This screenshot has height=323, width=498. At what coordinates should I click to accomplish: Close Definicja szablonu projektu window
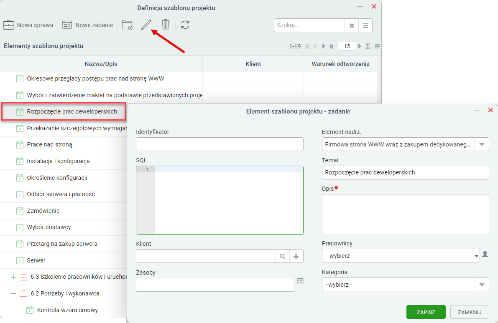374,7
